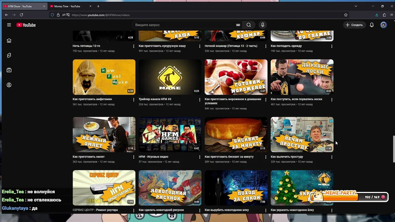
Task: Click the magnifier search button
Action: (x=249, y=25)
